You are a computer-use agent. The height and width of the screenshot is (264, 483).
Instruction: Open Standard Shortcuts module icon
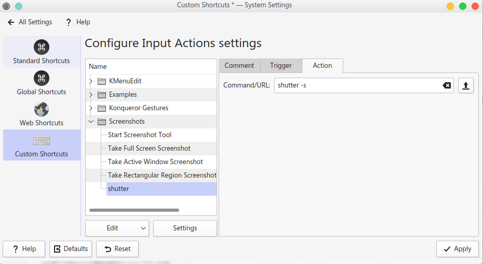click(42, 47)
